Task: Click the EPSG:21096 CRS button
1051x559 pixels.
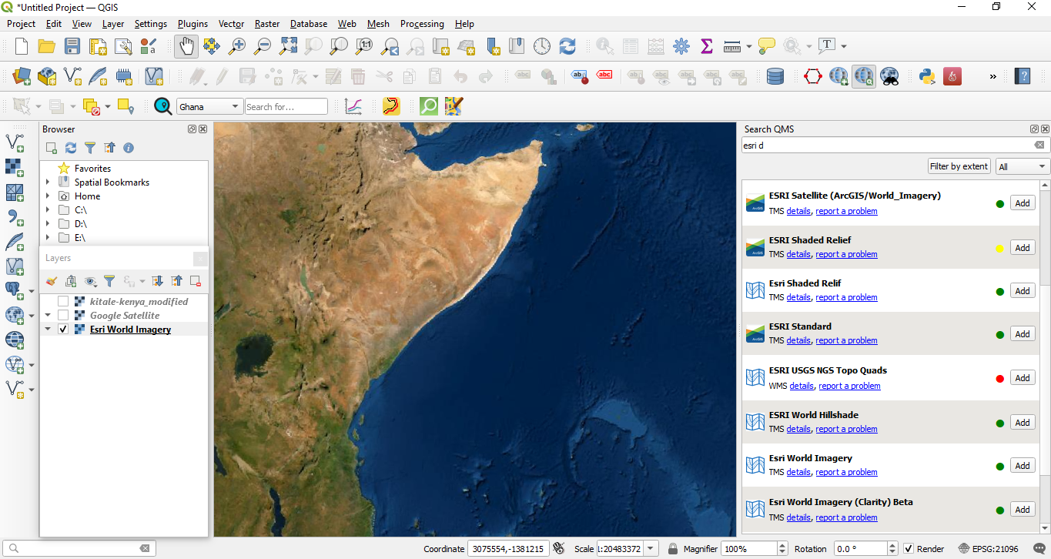Action: pyautogui.click(x=989, y=549)
